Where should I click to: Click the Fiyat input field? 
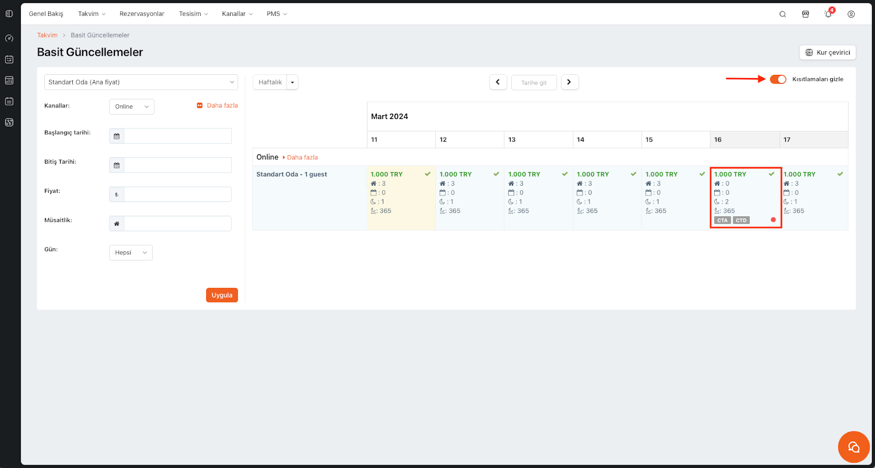177,194
